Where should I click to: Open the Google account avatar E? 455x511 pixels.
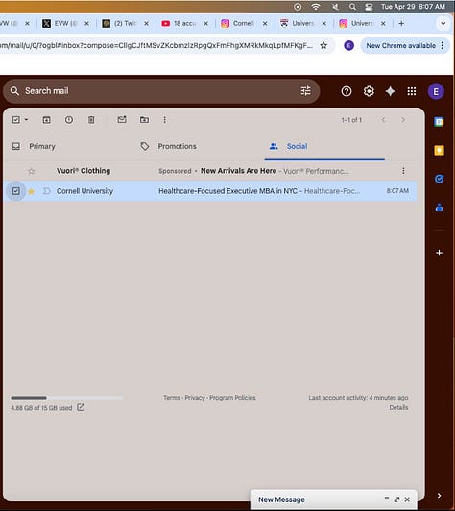point(436,92)
